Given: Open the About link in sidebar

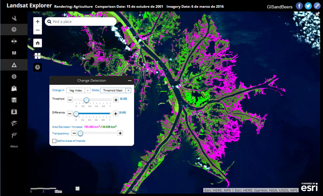Looking at the screenshot, I should click(x=14, y=146).
